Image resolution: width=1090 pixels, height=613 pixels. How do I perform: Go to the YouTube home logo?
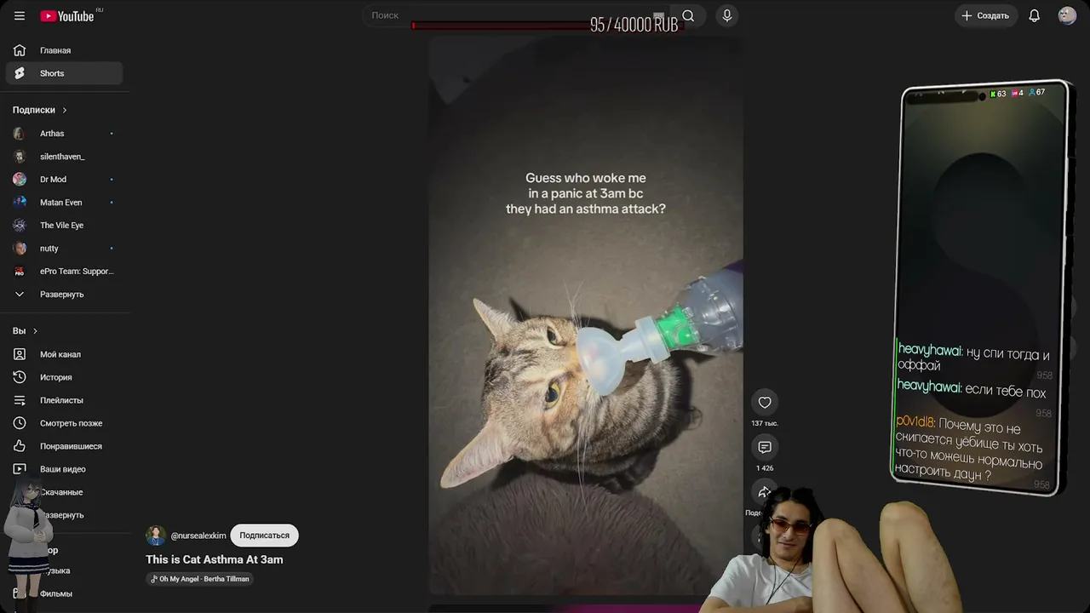tap(68, 16)
